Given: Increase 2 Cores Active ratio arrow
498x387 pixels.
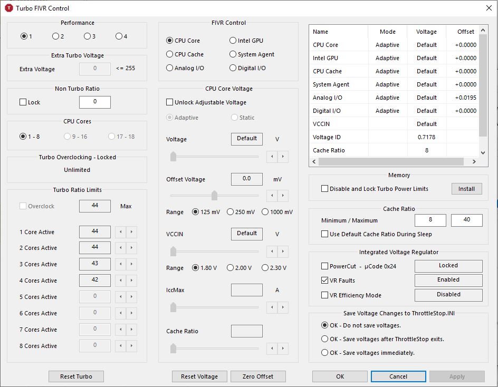Looking at the screenshot, I should (131, 248).
